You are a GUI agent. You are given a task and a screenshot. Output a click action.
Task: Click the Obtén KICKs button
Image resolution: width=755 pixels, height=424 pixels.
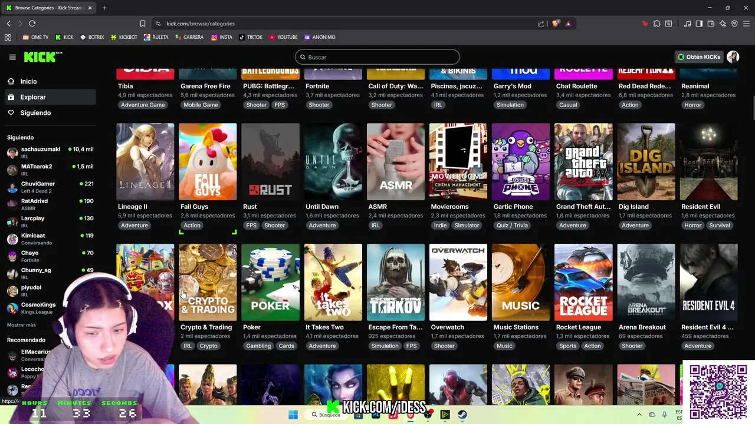(699, 57)
